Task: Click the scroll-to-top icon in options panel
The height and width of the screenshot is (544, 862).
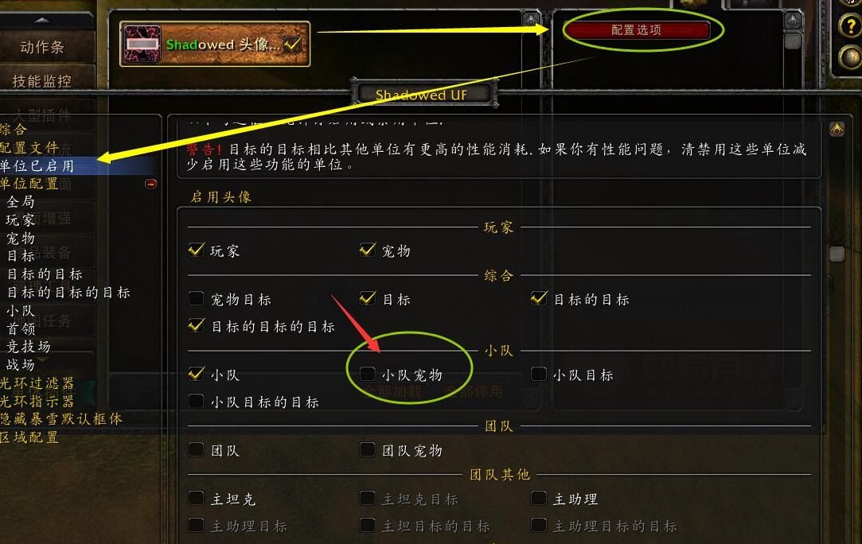Action: coord(837,129)
